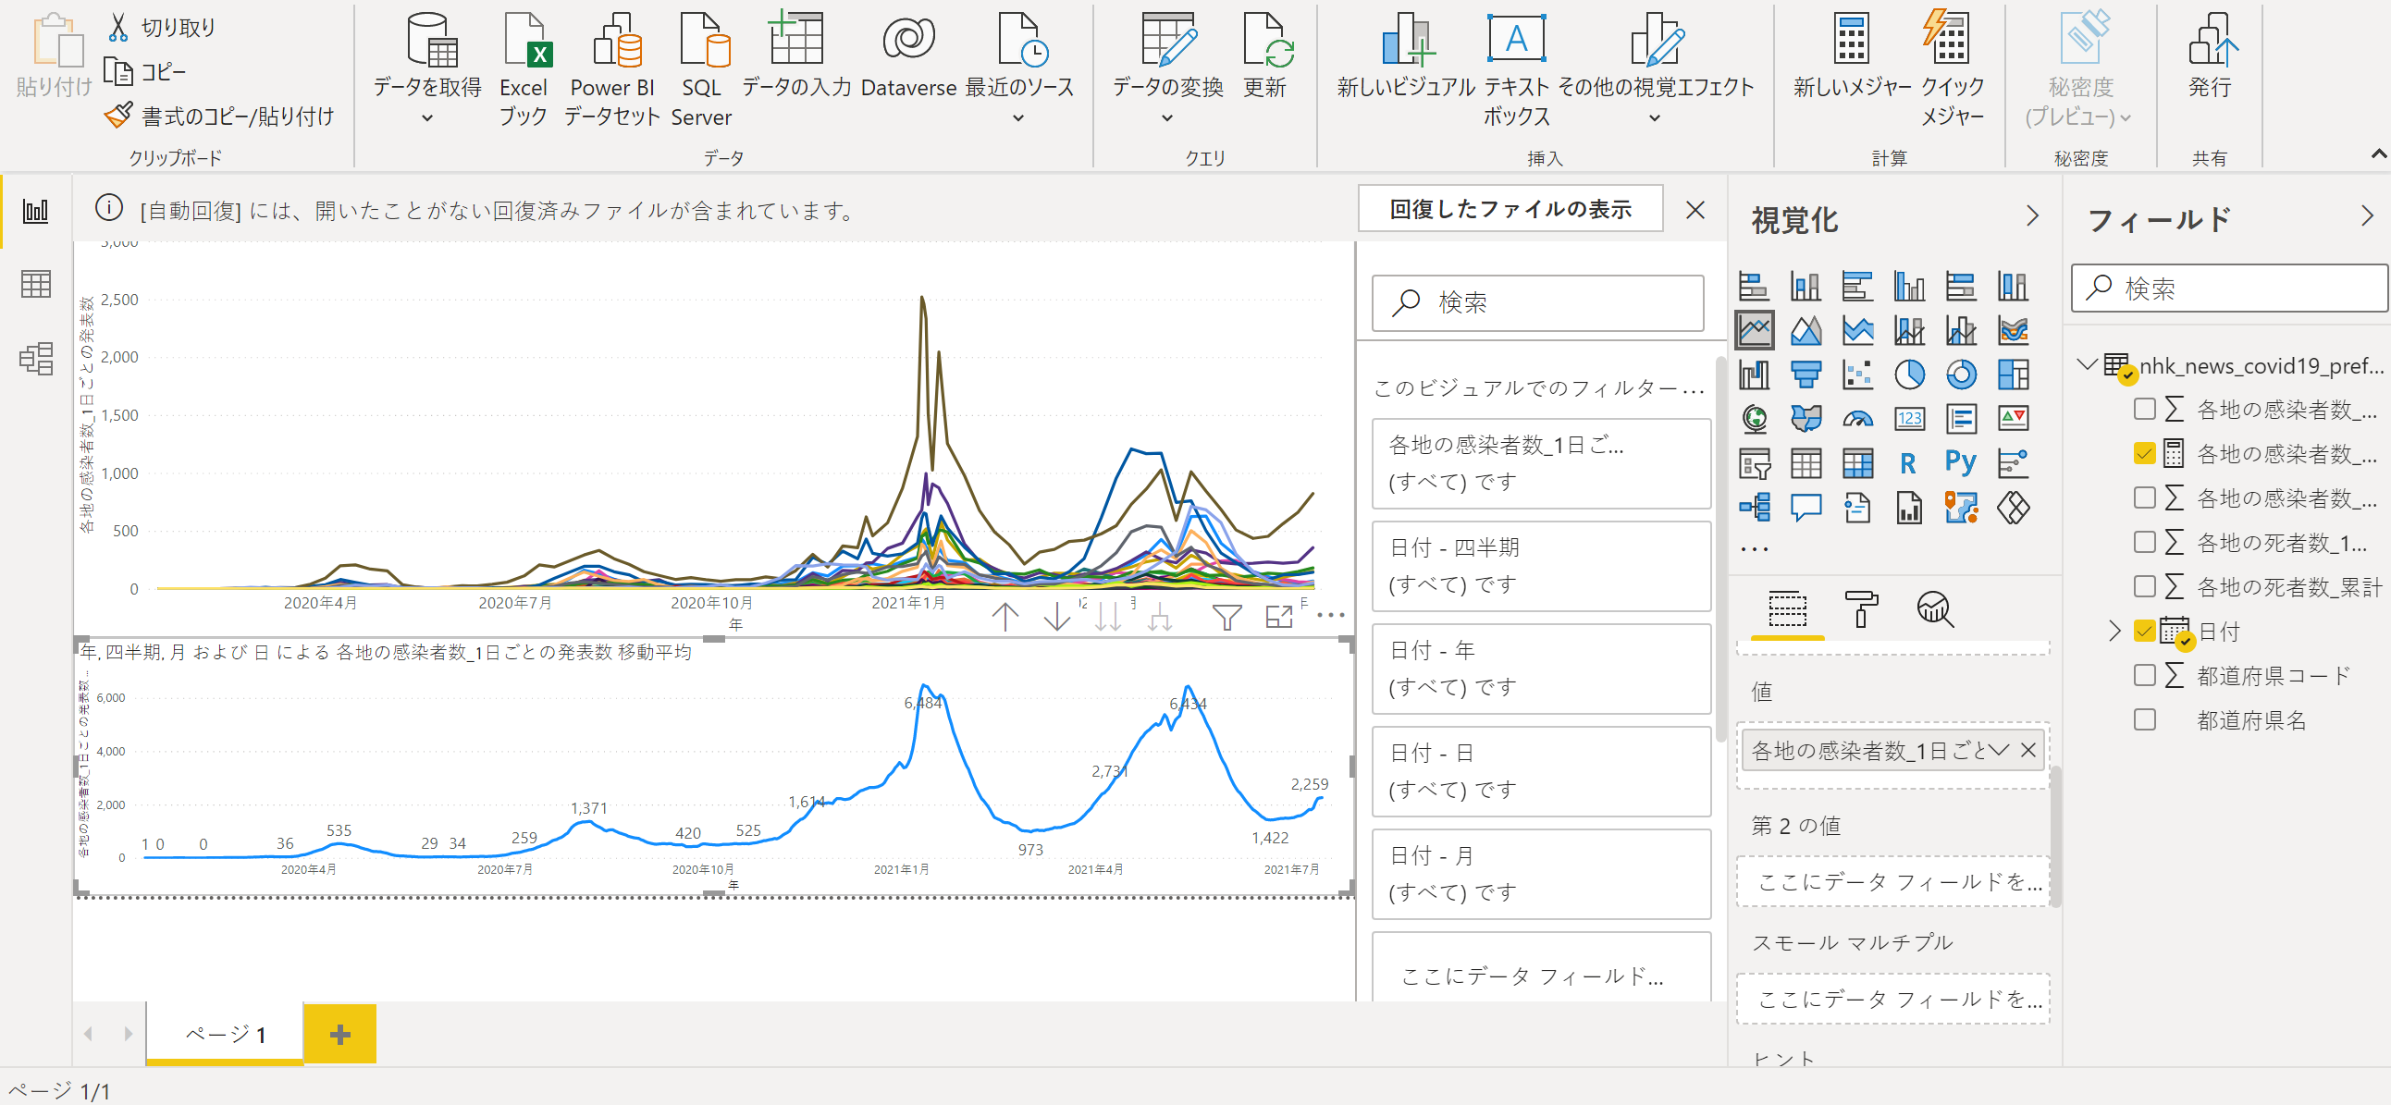Open the Data view from left sidebar
Image resolution: width=2391 pixels, height=1105 pixels.
35,284
